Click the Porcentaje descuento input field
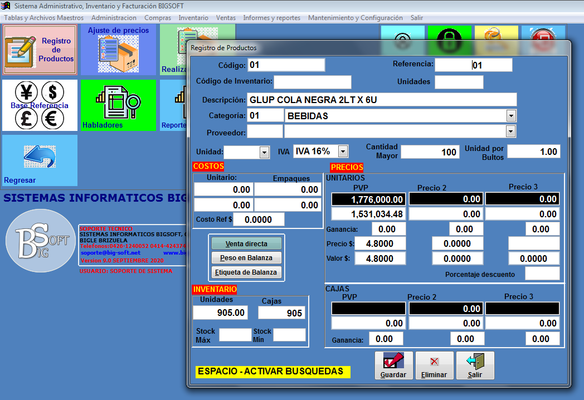The width and height of the screenshot is (584, 400). 542,274
